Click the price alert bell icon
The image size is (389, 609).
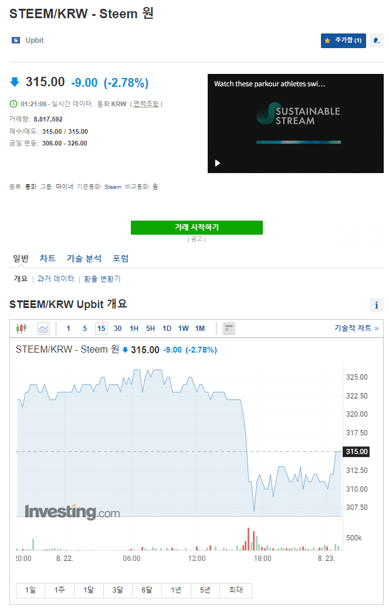[376, 40]
